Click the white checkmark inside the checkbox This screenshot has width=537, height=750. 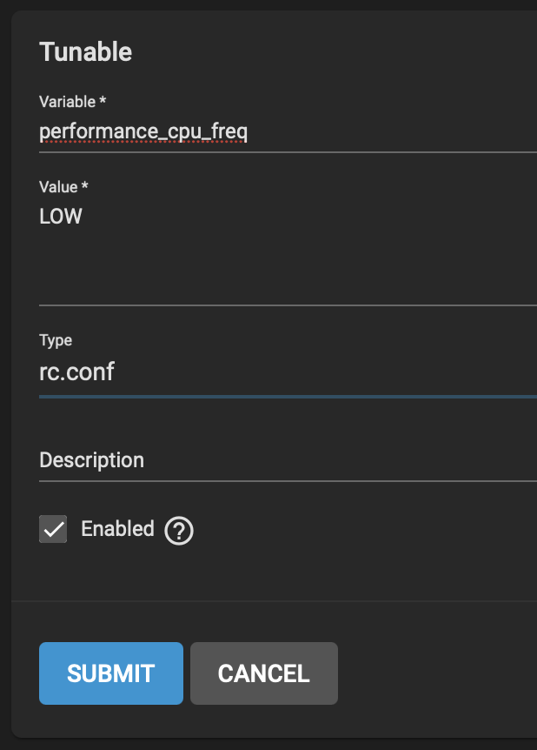(x=54, y=529)
